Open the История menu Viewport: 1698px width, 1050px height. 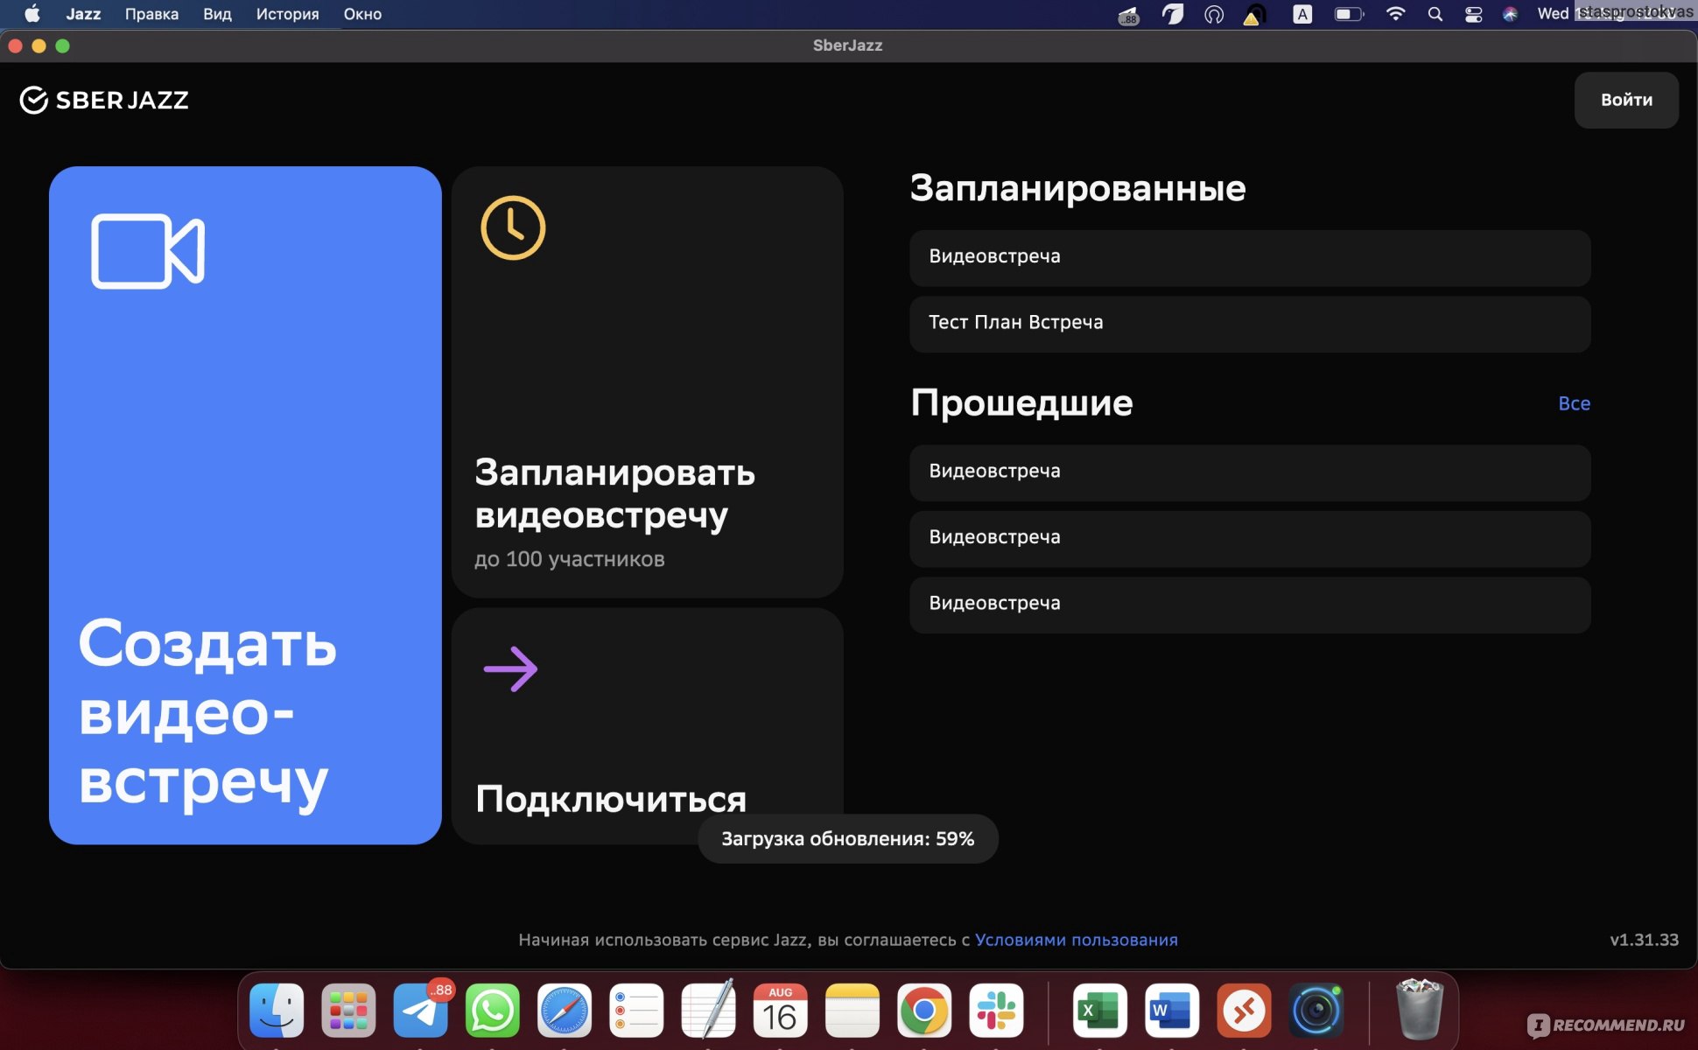[287, 14]
